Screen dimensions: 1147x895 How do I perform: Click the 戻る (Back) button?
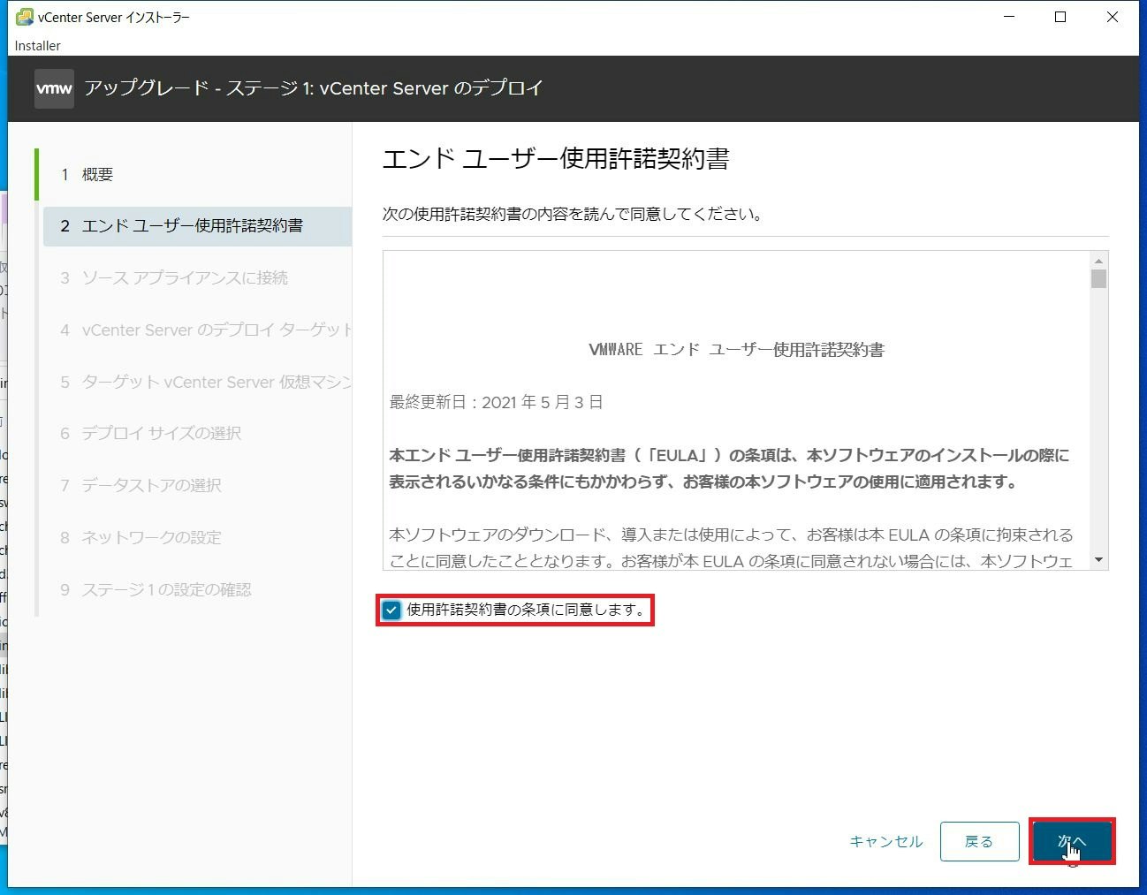[x=979, y=841]
